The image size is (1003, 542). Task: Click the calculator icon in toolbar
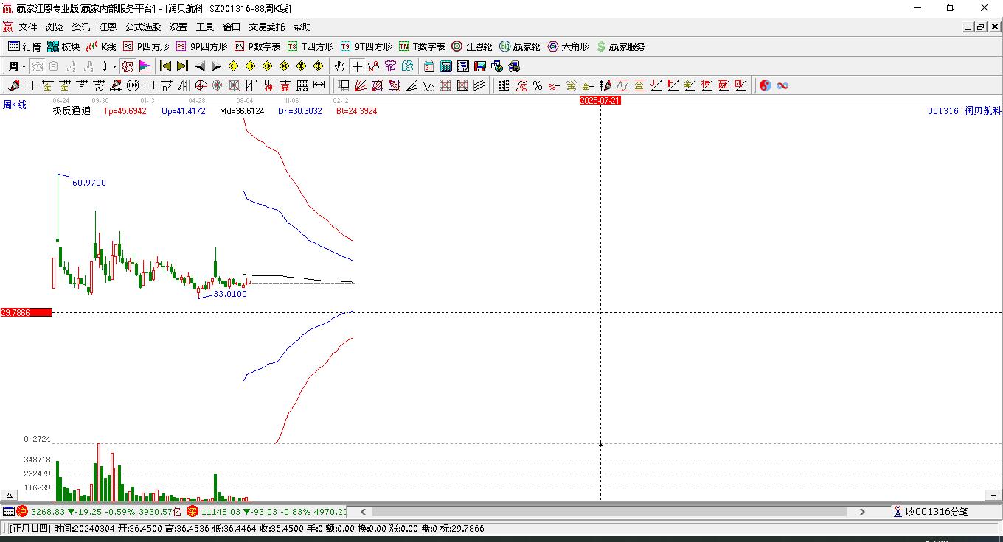pyautogui.click(x=445, y=66)
